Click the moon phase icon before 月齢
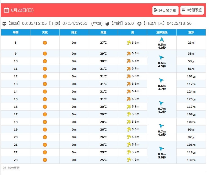Screen dimensions: 209x175 107,24
